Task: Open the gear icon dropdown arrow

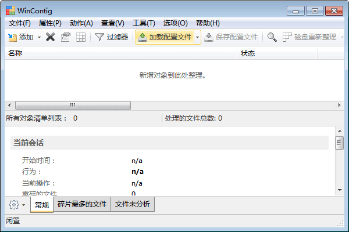Action: pyautogui.click(x=24, y=205)
